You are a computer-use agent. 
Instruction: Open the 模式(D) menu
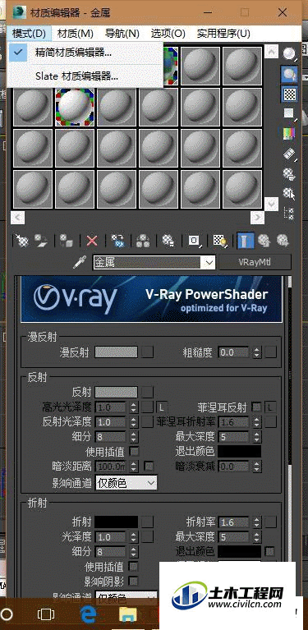[x=29, y=34]
